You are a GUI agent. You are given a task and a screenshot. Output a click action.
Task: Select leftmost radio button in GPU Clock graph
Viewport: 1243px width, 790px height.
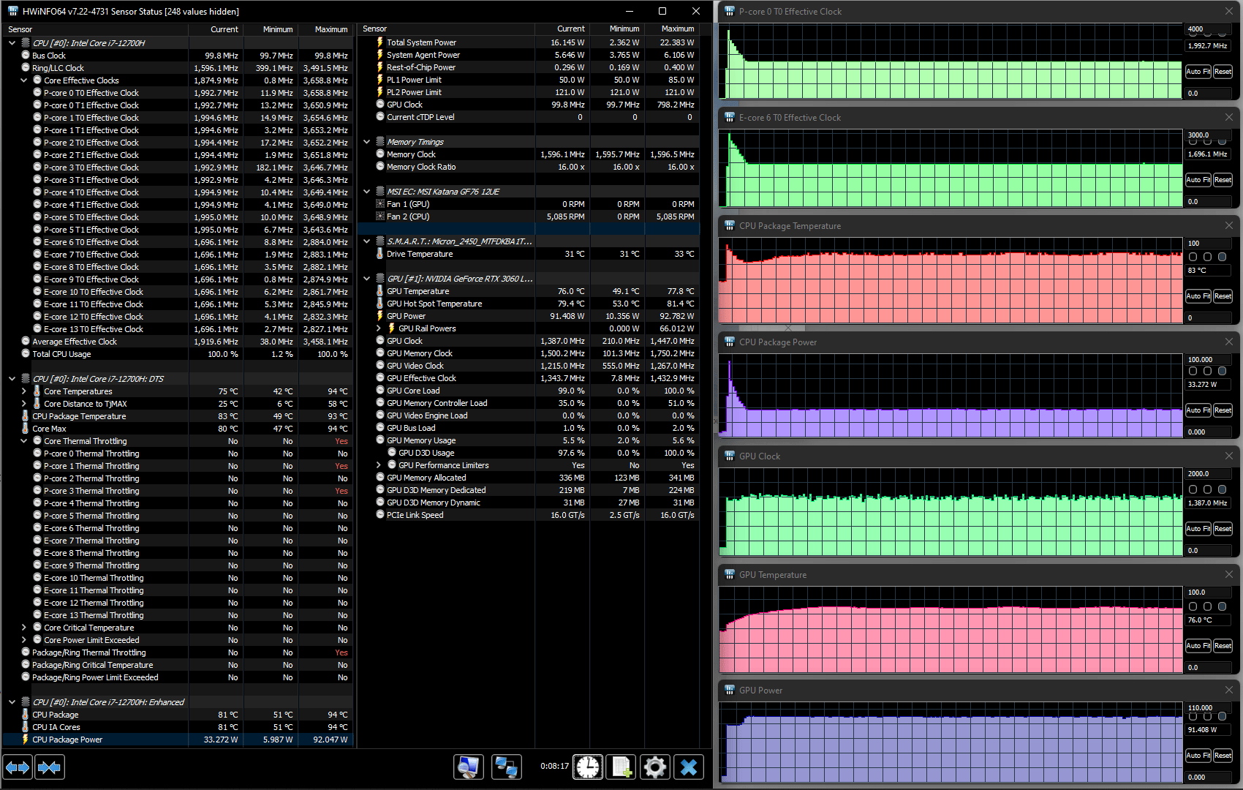click(1193, 489)
